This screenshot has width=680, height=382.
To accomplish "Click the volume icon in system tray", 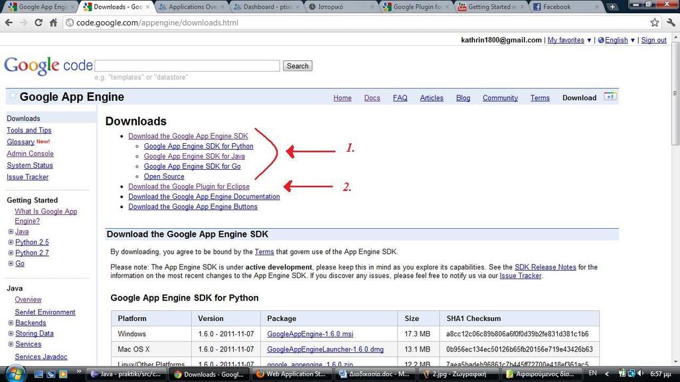I will click(641, 373).
